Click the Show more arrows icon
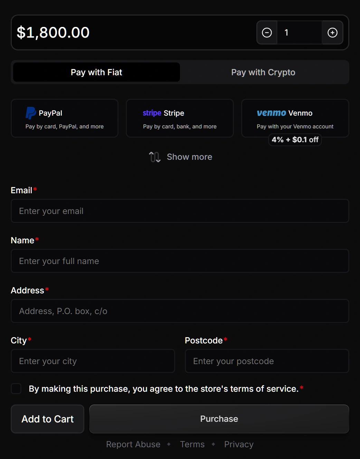The image size is (360, 459). click(154, 157)
